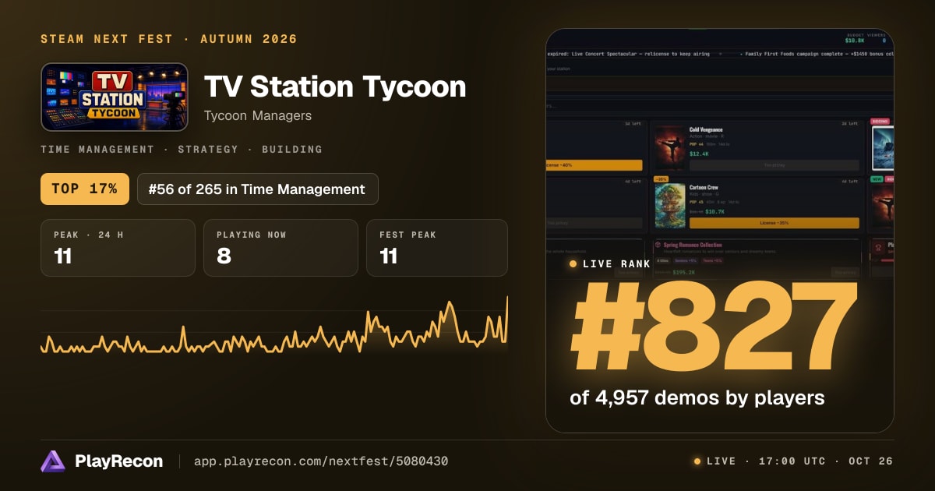
Task: Click 'of 4,957 demos by players' text
Action: click(697, 397)
